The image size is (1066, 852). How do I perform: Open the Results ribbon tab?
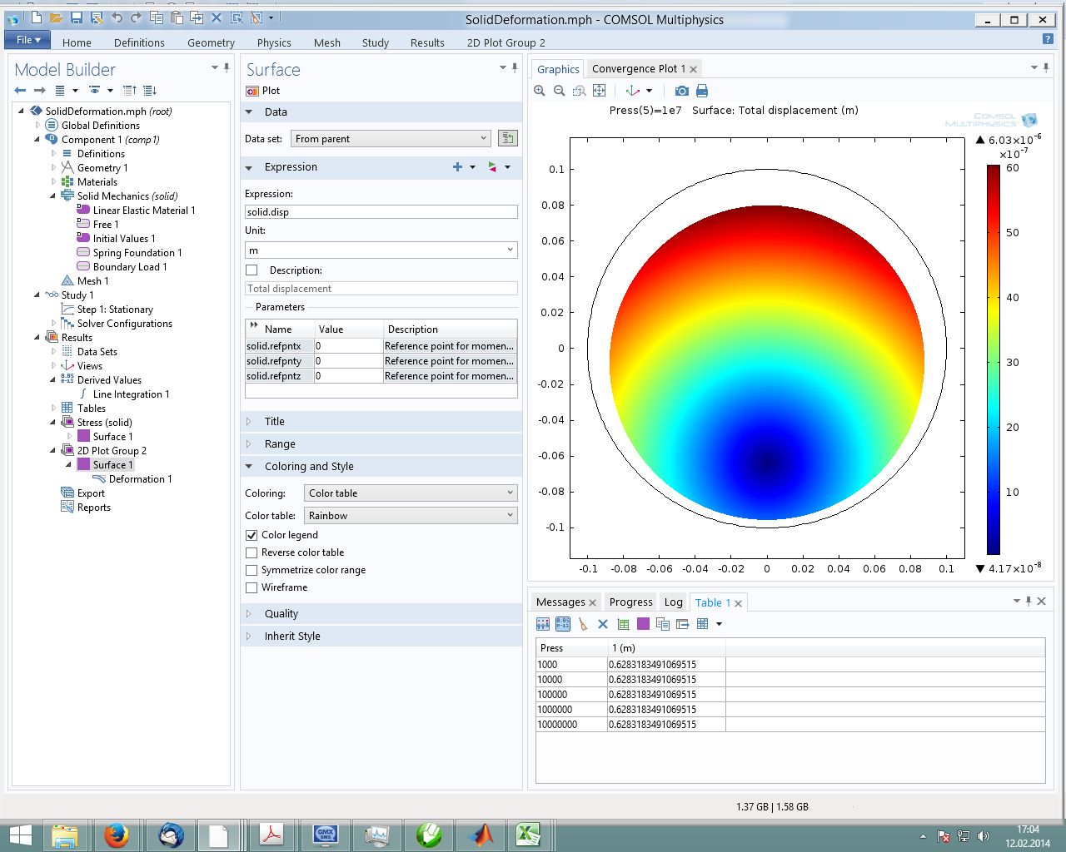pos(427,42)
